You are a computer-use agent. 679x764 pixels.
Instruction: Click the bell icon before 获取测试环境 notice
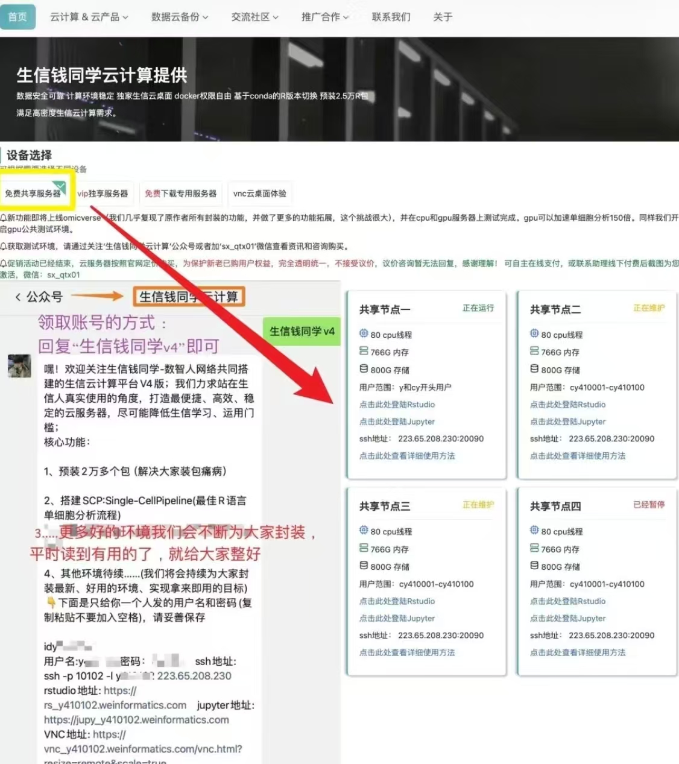(x=4, y=247)
